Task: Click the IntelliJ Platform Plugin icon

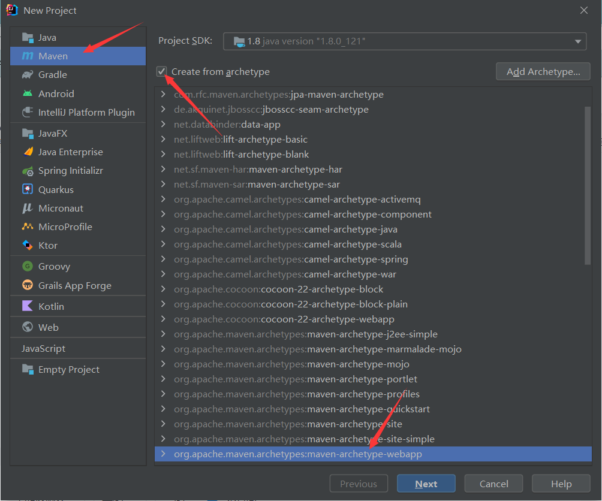Action: [x=28, y=112]
